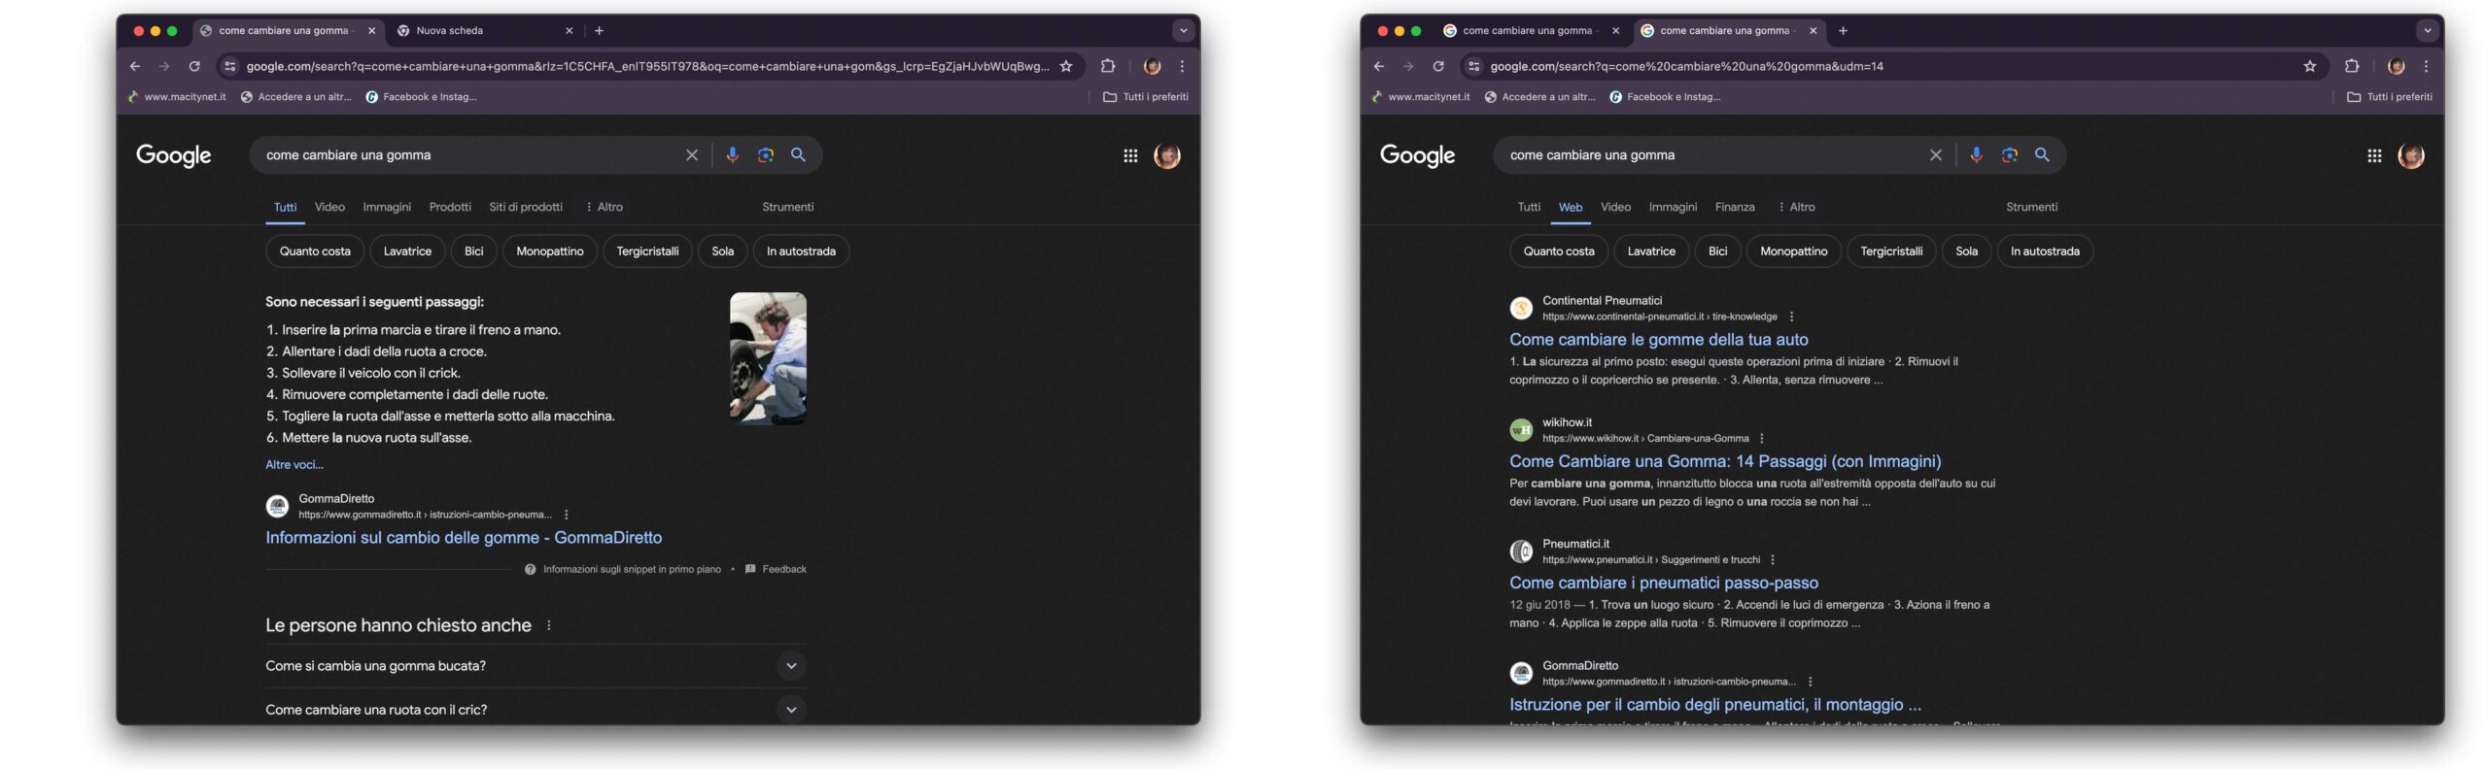Expand 'Come si cambia una gomma bucata?' question
This screenshot has width=2488, height=769.
[x=536, y=666]
